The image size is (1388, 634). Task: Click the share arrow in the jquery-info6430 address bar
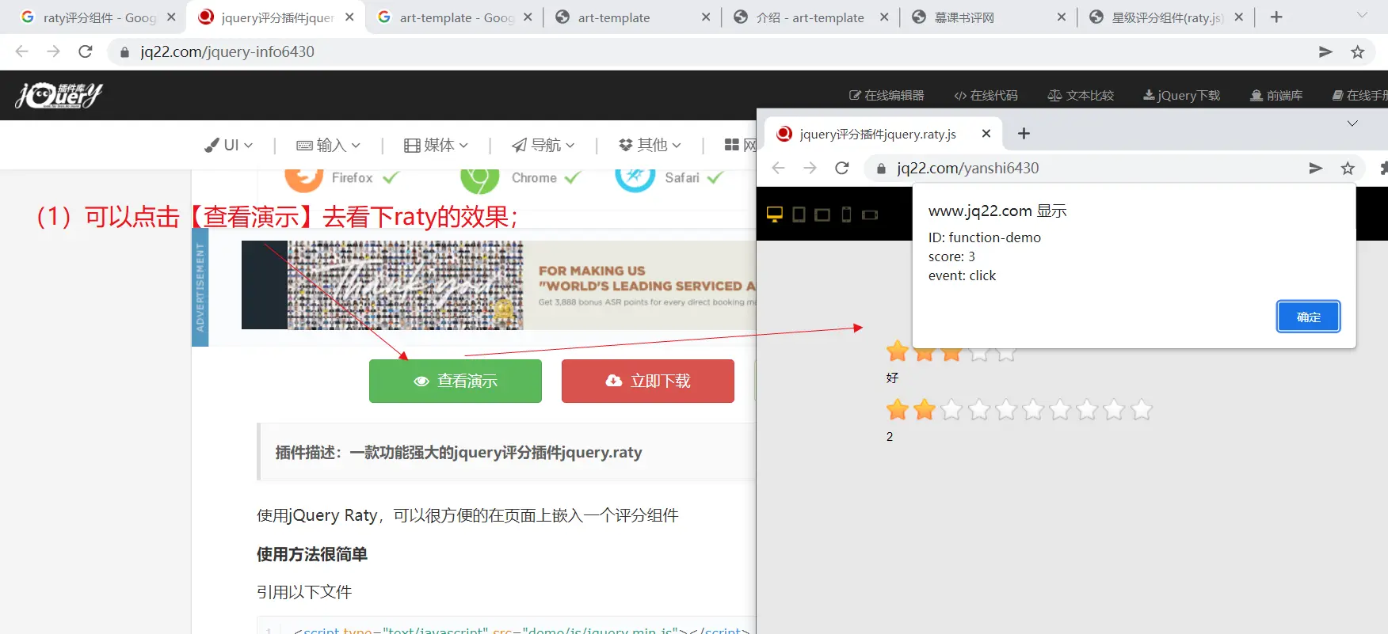coord(1325,51)
